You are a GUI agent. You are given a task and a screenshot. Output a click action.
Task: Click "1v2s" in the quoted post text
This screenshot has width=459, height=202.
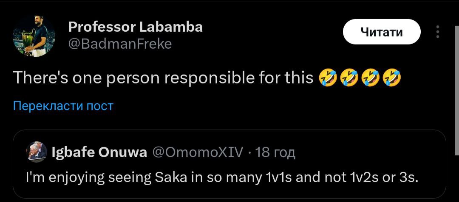click(x=363, y=178)
